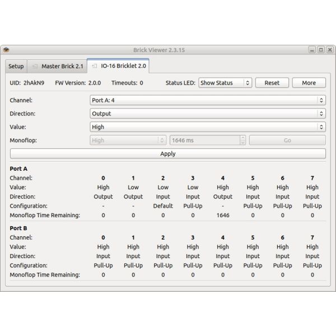Close the Brick Viewer window
Viewport: 336px width, 336px height.
330,50
